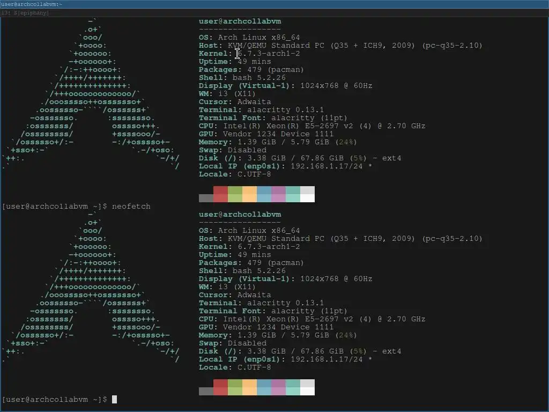The image size is (549, 412).
Task: Click 'WM: i3 (X11)' in second output
Action: 227,287
